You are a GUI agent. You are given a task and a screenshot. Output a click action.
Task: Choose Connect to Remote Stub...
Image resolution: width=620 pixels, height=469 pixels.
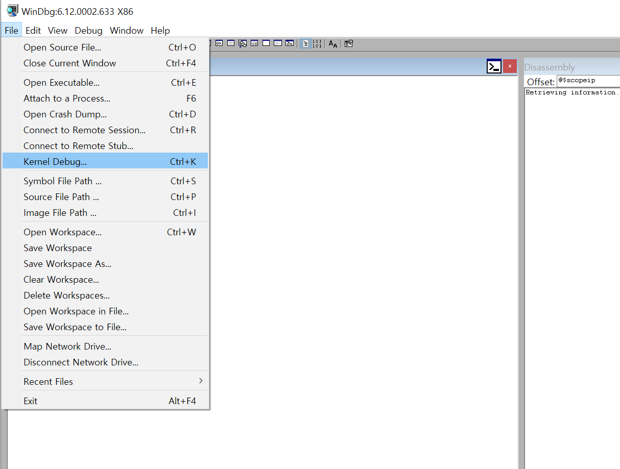105,146
